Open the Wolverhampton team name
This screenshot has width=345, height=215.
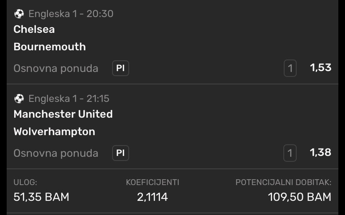[x=54, y=131]
